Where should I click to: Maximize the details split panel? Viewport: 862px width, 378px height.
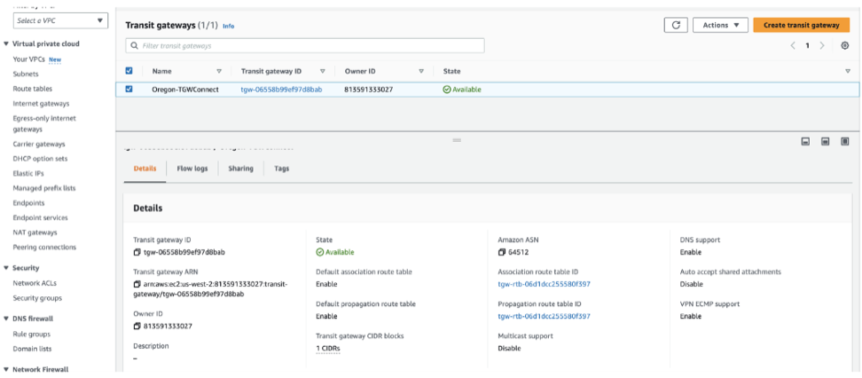click(845, 141)
